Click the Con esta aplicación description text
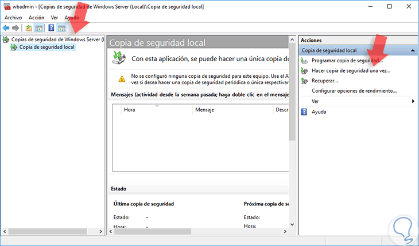The width and height of the screenshot is (419, 246). pyautogui.click(x=210, y=59)
